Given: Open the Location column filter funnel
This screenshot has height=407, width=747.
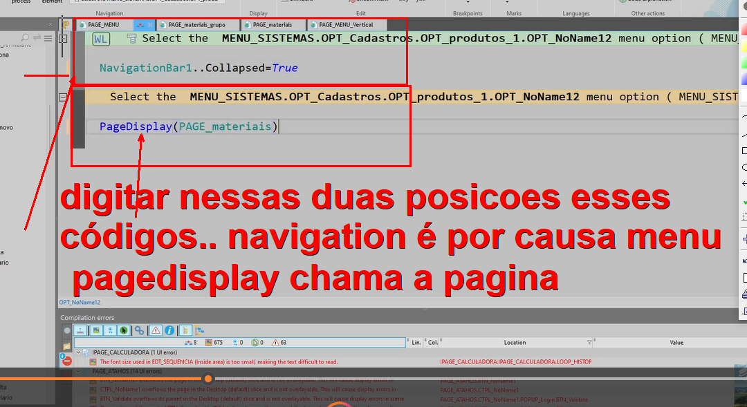Looking at the screenshot, I should tap(589, 343).
